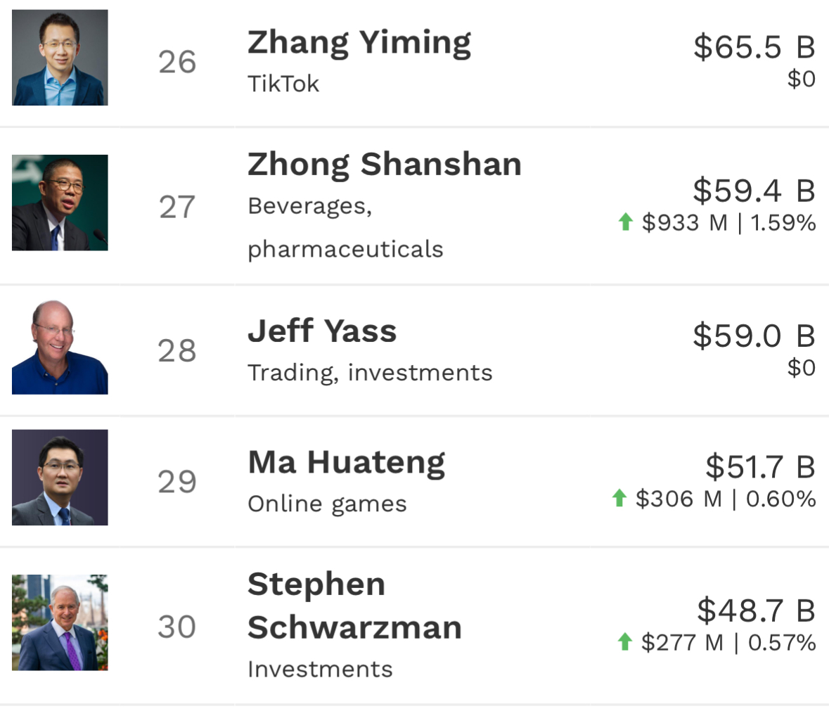The width and height of the screenshot is (829, 709).
Task: Open the Zhong Shanshan name link
Action: (x=385, y=164)
